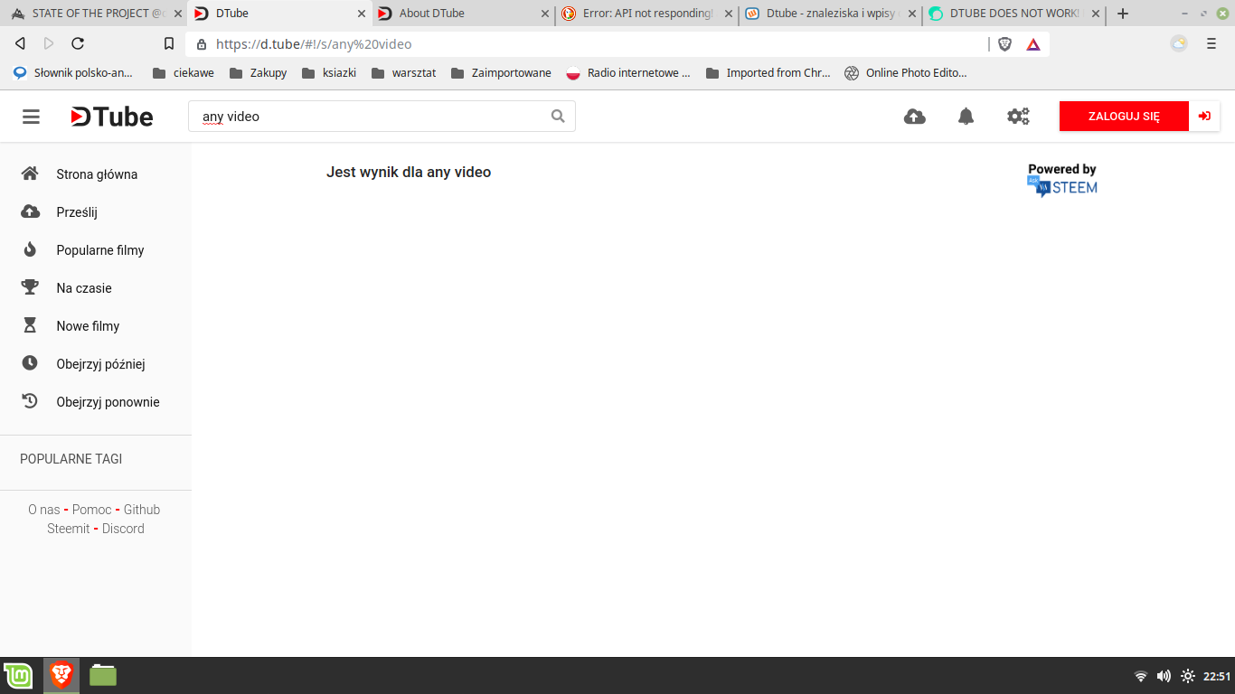This screenshot has height=694, width=1235.
Task: Open Prześlij in the sidebar
Action: coord(77,212)
